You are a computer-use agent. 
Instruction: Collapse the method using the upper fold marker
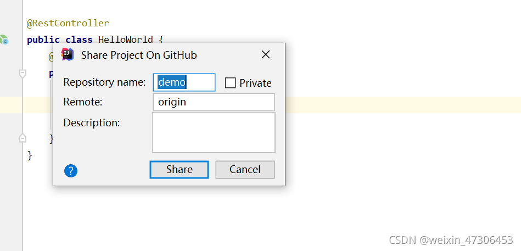click(x=23, y=74)
